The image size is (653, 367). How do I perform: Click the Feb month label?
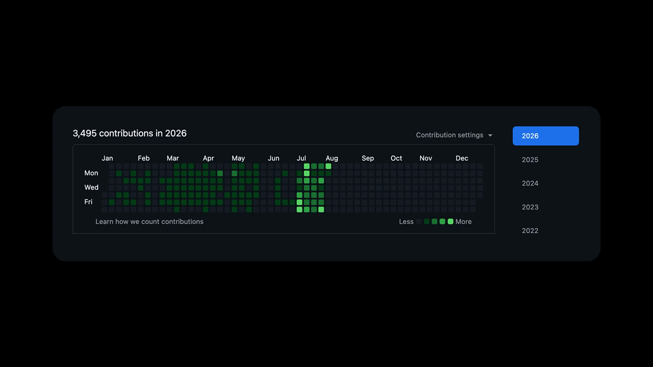pos(144,158)
